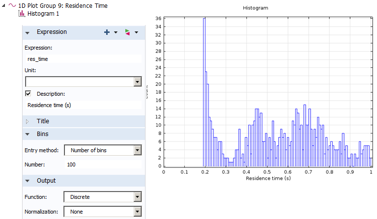
Task: Click the Residence time (s) description field
Action: click(x=83, y=105)
